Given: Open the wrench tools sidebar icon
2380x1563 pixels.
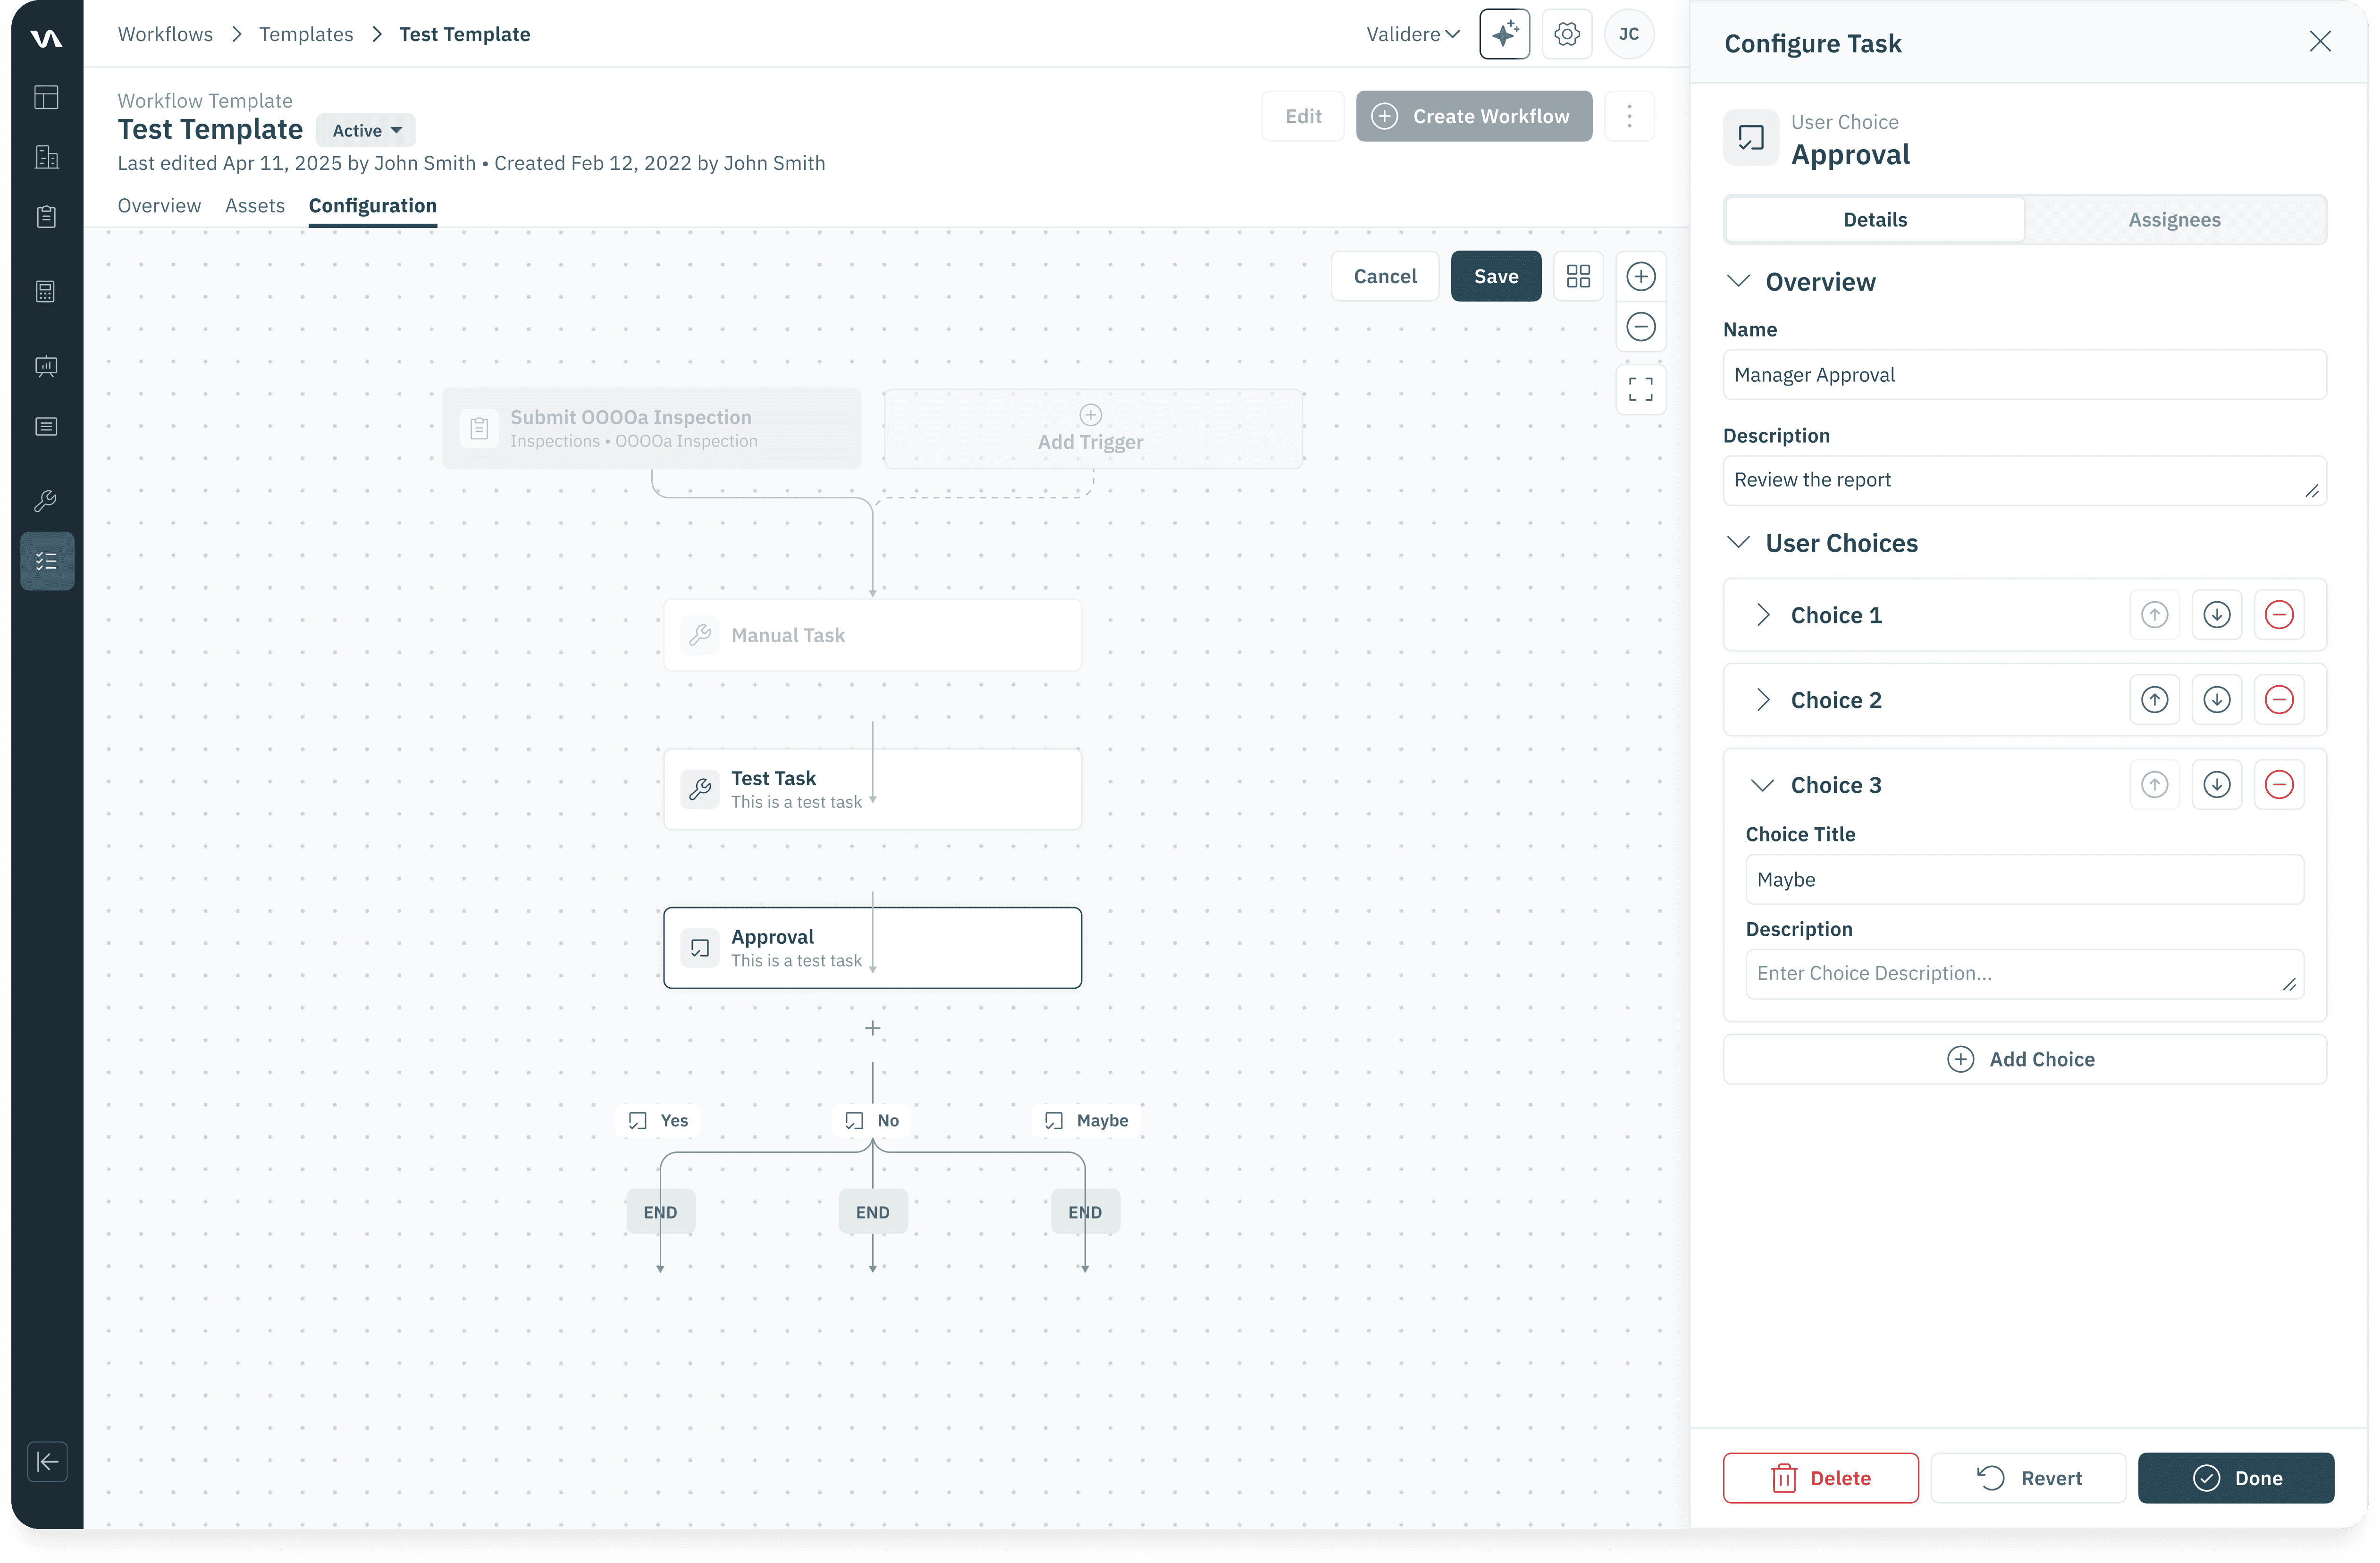Looking at the screenshot, I should click(46, 500).
